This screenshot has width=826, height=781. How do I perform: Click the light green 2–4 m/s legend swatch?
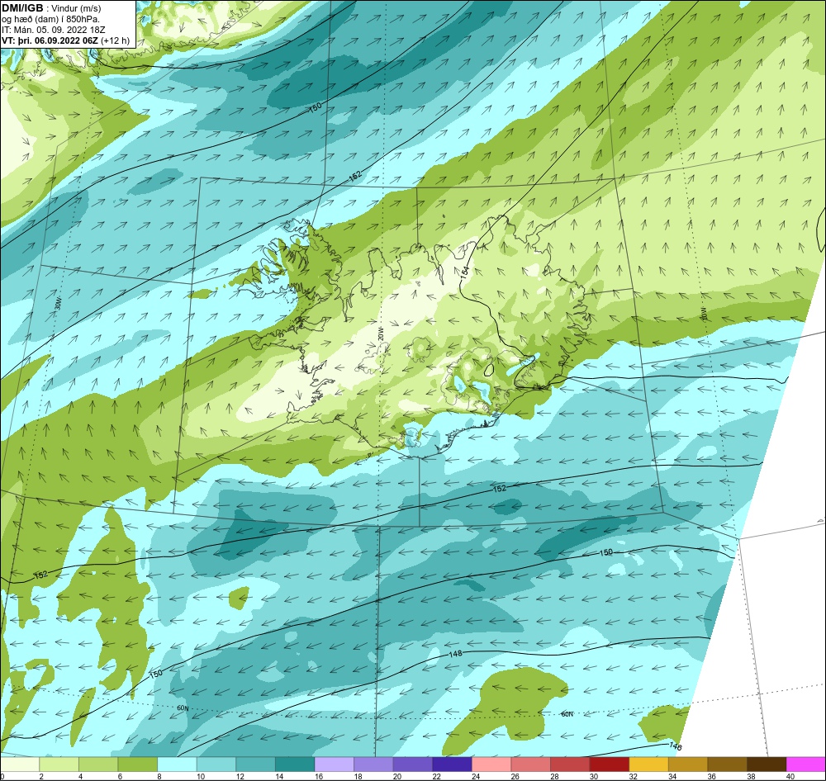[x=59, y=764]
